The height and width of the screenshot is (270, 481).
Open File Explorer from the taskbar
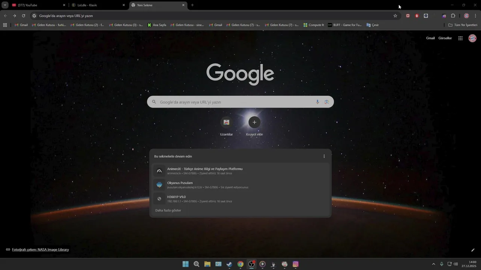coord(207,264)
